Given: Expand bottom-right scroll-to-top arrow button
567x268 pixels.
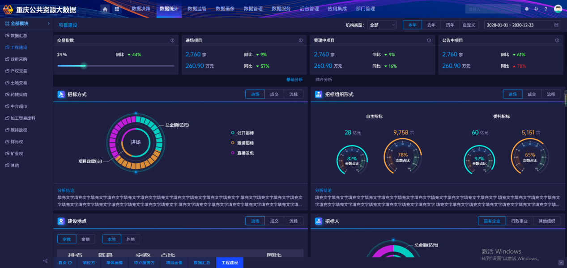Looking at the screenshot, I should coord(561,263).
